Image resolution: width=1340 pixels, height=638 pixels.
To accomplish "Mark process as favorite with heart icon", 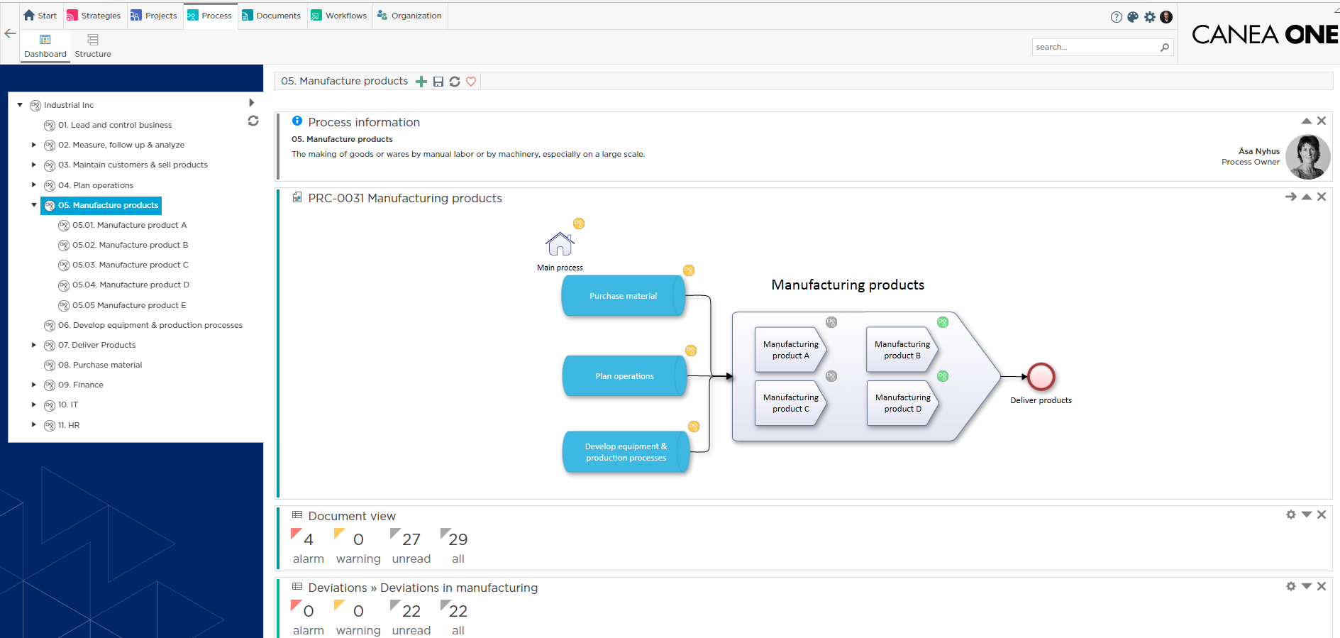I will 471,82.
